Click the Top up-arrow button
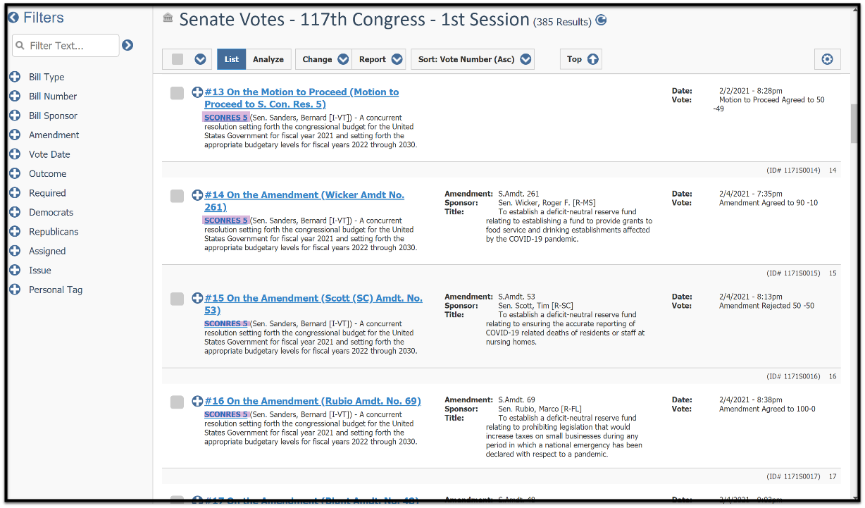The height and width of the screenshot is (508, 865). 581,59
